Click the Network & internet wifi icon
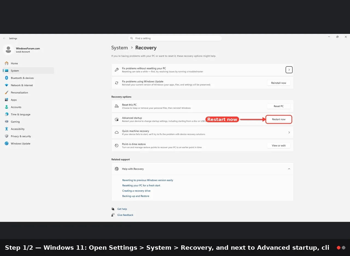This screenshot has width=350, height=256. coord(7,85)
